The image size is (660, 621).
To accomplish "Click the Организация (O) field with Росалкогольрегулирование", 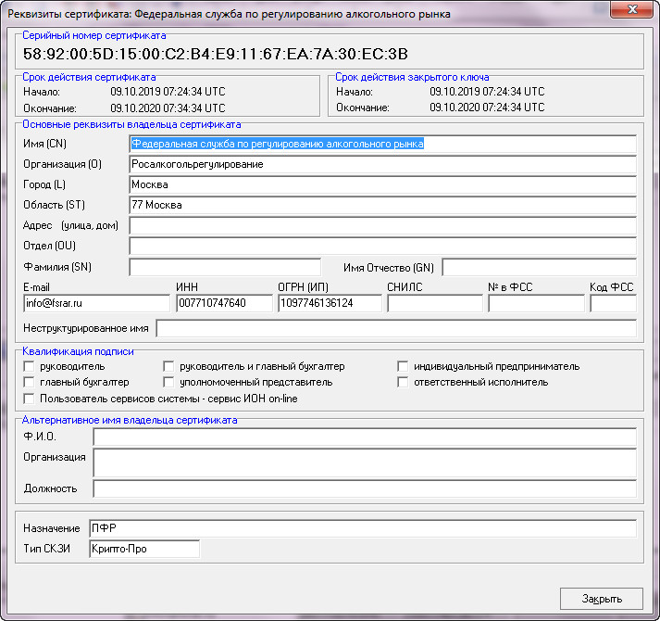I will [x=382, y=164].
